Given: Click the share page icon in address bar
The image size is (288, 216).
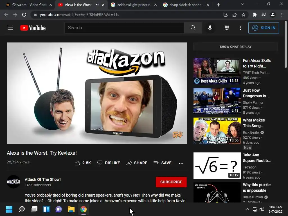Looking at the screenshot, I should pos(235,15).
